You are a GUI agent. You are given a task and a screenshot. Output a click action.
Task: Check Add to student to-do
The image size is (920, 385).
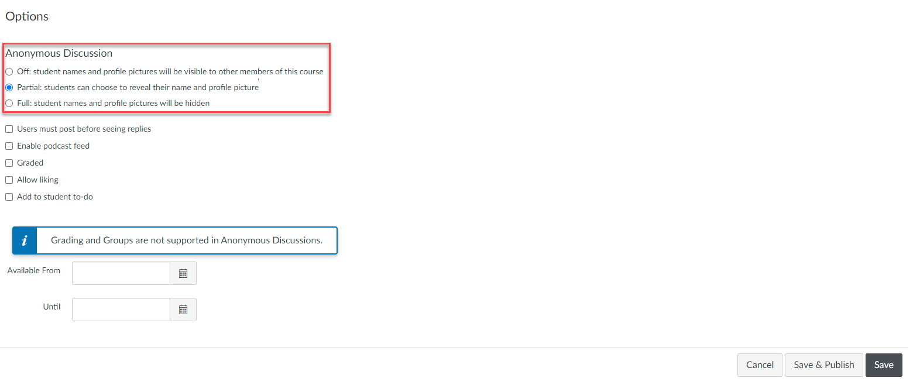point(9,197)
